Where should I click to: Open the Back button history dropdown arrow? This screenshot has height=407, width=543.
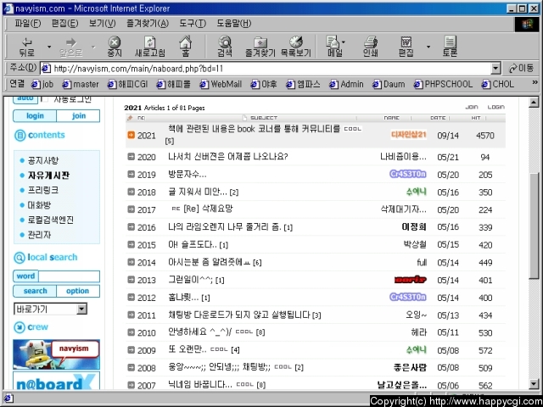(49, 47)
